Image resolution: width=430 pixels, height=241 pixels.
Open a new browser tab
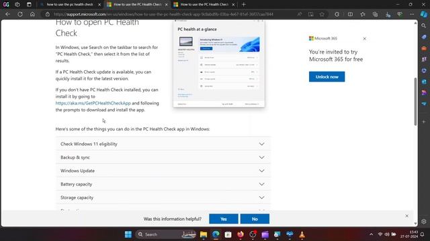(243, 5)
